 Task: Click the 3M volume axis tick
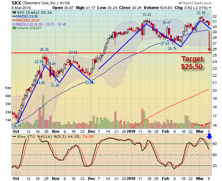pos(8,104)
